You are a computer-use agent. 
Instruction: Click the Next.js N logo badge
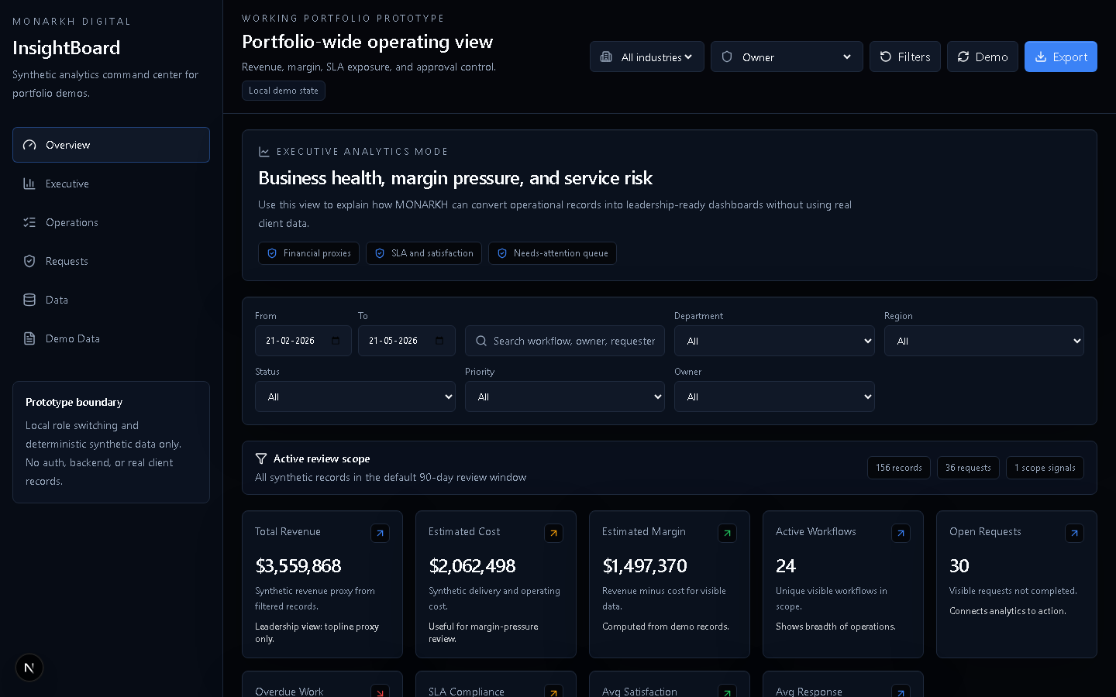pos(29,668)
